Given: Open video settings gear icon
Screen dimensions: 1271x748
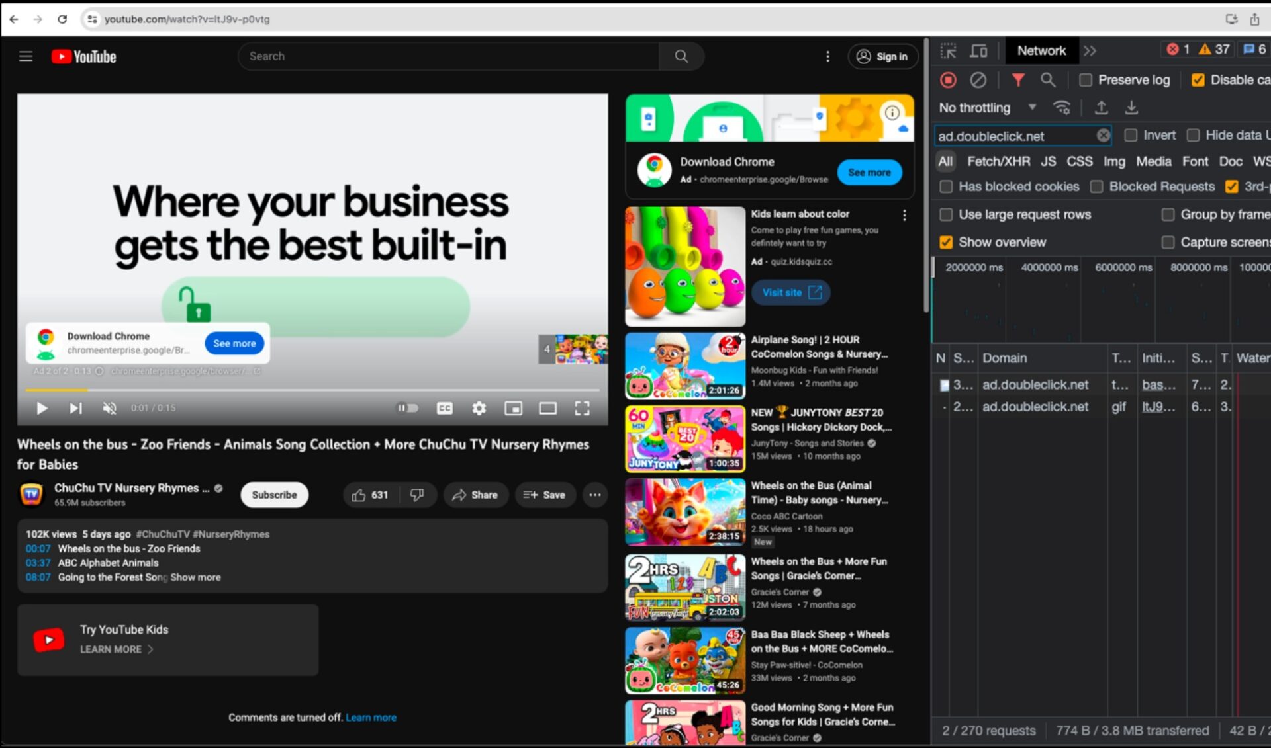Looking at the screenshot, I should pos(479,408).
